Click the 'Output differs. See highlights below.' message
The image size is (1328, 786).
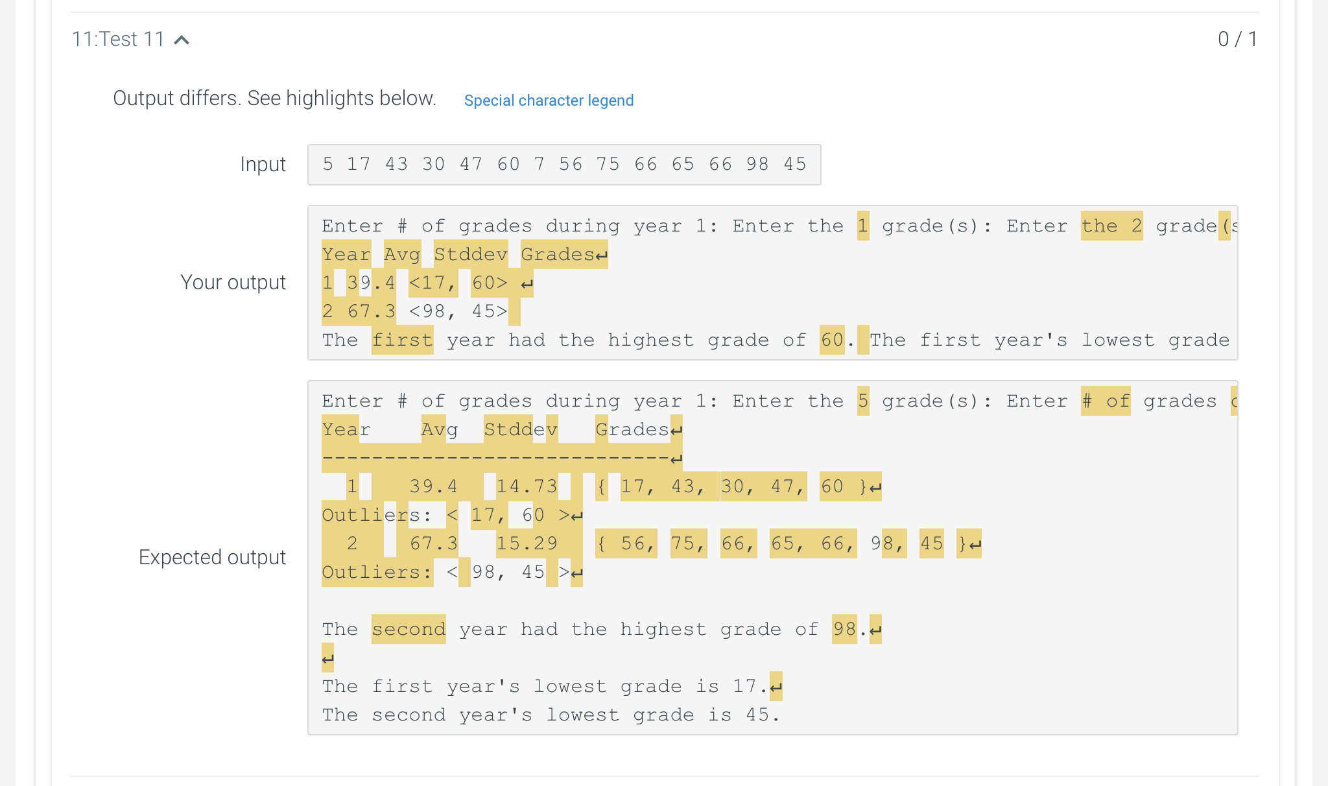(275, 99)
